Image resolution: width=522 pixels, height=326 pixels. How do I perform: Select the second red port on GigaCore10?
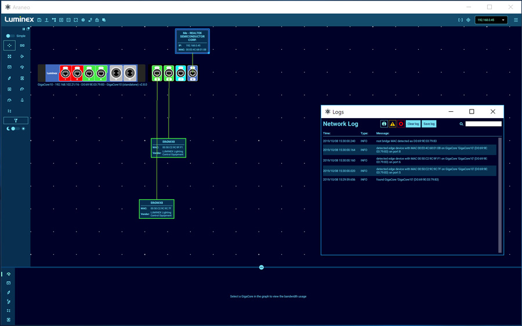click(77, 73)
